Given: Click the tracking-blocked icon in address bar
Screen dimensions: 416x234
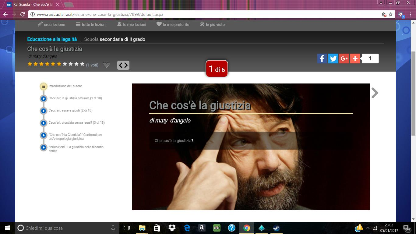Looking at the screenshot, I should [384, 14].
